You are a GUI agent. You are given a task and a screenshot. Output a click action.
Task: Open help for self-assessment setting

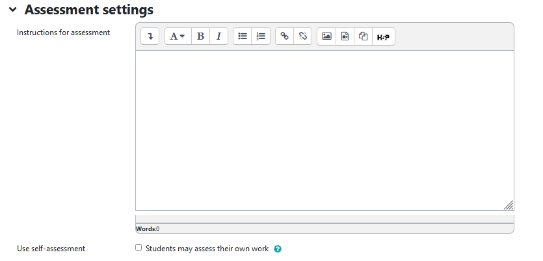pos(278,249)
